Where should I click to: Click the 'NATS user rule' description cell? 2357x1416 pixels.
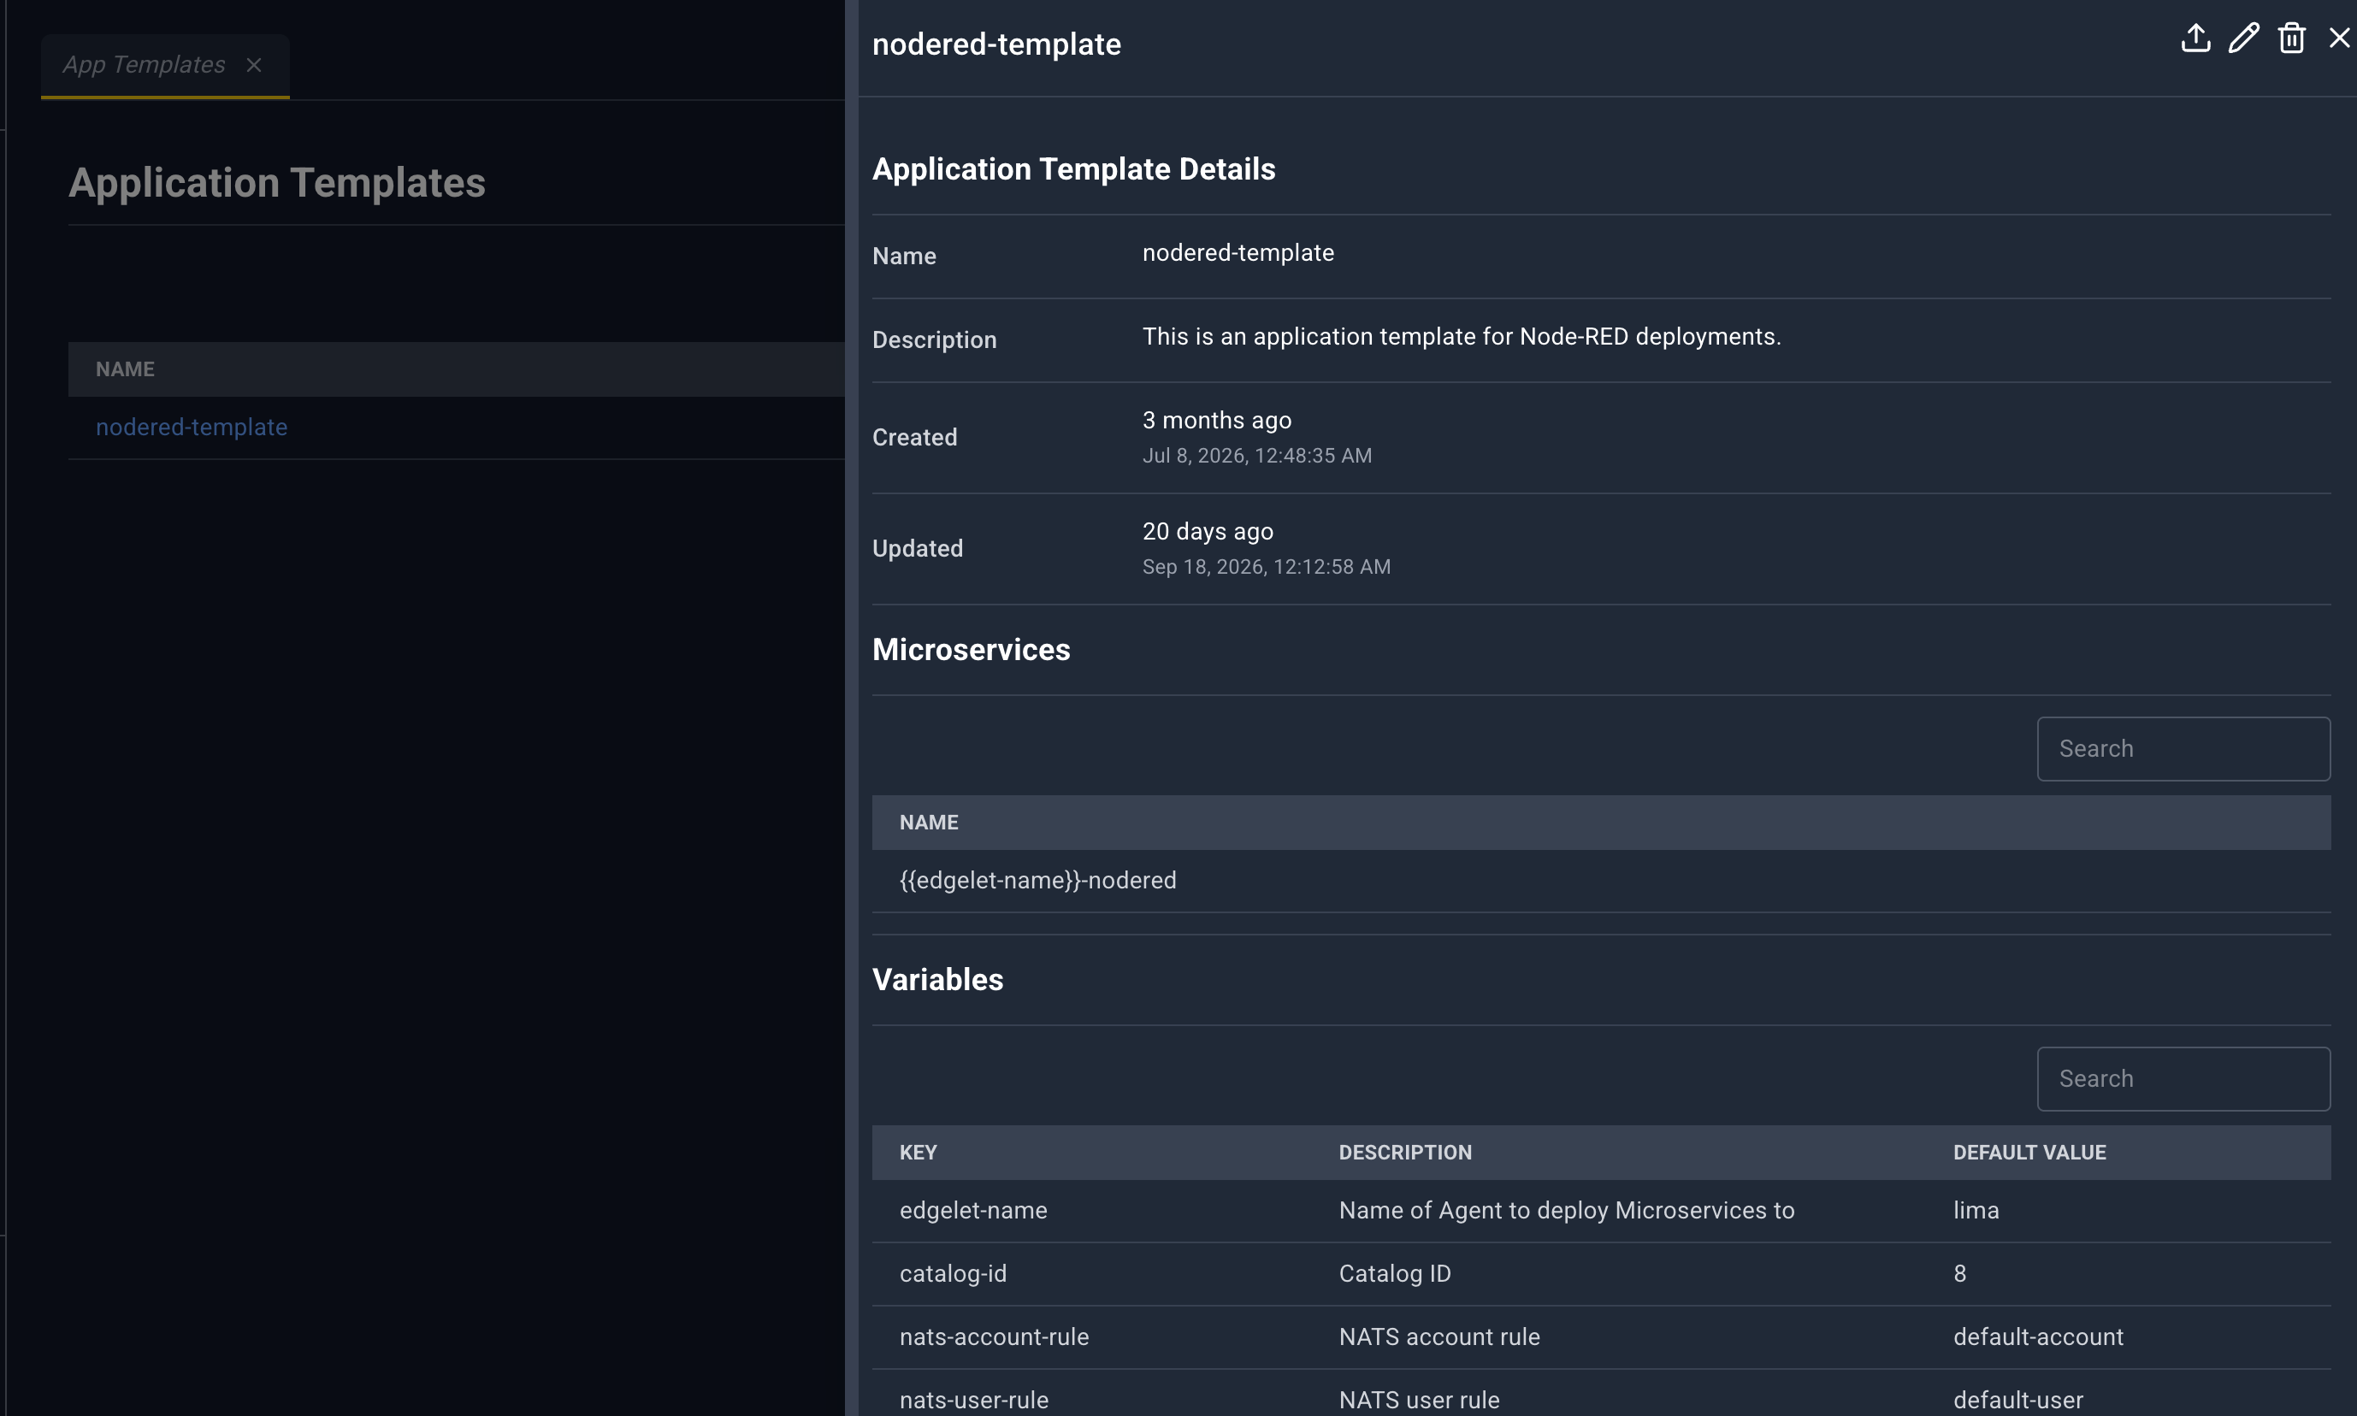[x=1419, y=1400]
